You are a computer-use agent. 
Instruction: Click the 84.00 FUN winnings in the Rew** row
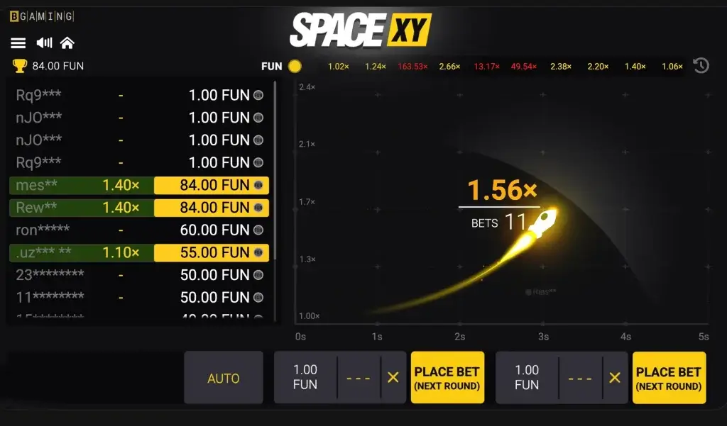(214, 208)
